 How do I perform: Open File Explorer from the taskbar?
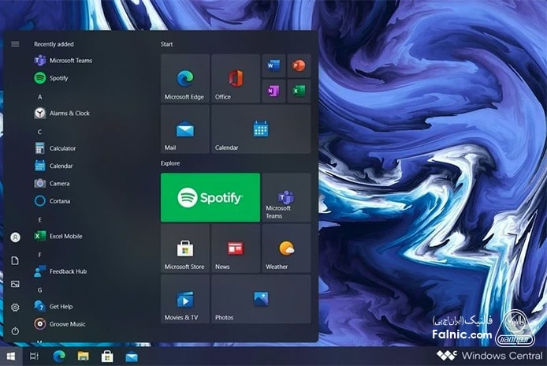[x=82, y=357]
